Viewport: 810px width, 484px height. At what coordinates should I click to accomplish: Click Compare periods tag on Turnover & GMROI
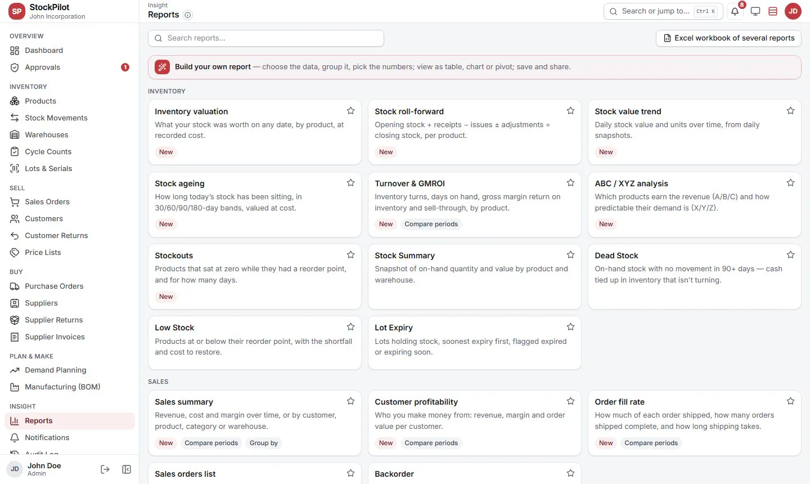431,225
